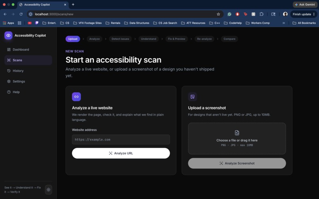
Task: Open the VFX Footage Sites bookmarks folder
Action: [x=87, y=23]
